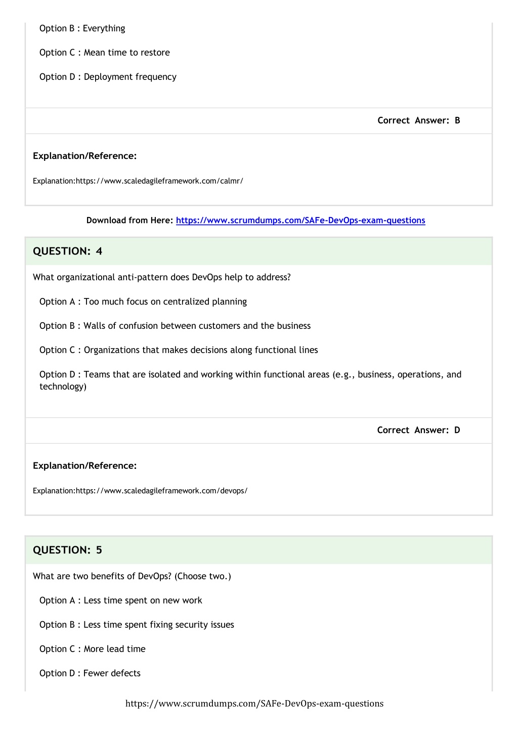Screen dimensions: 518x732
Task: Select Option B: Everything
Action: click(82, 28)
